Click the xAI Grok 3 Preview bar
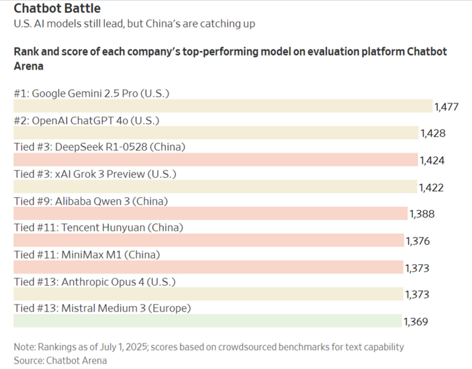This screenshot has height=369, width=472. [x=216, y=187]
